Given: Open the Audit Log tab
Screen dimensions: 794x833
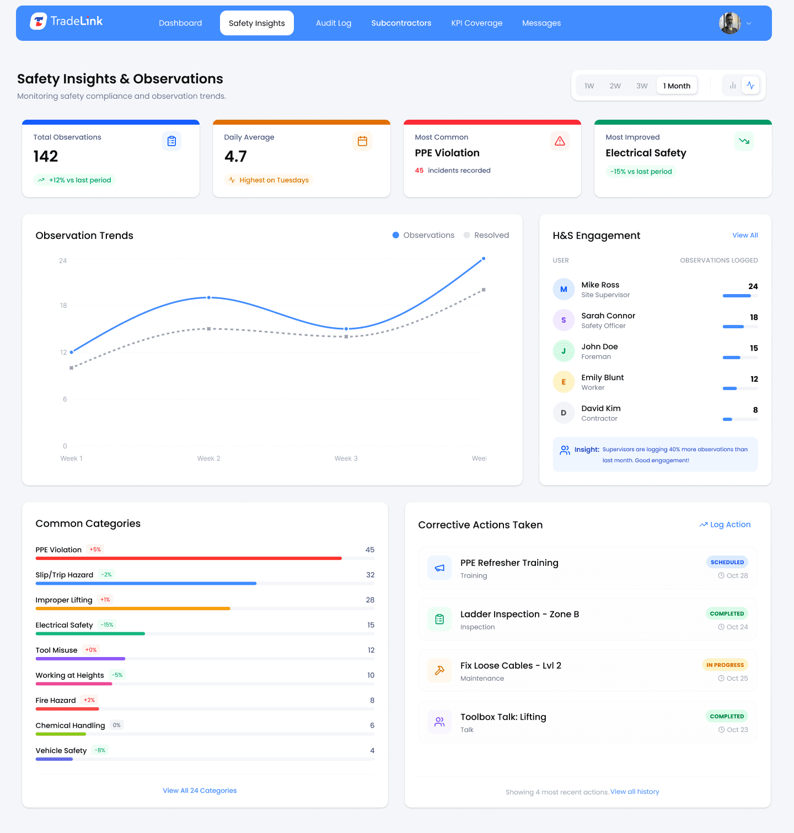Looking at the screenshot, I should (x=334, y=23).
